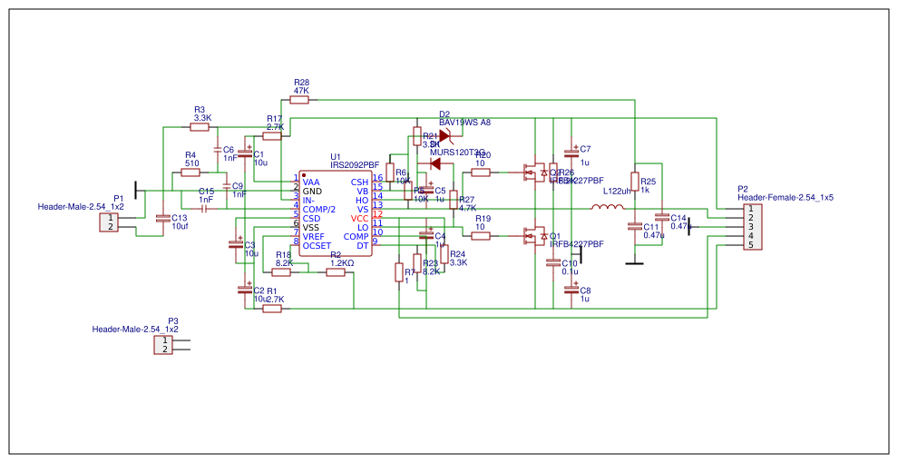Click the MURS120T3G diode symbol
This screenshot has height=463, width=898.
(435, 164)
